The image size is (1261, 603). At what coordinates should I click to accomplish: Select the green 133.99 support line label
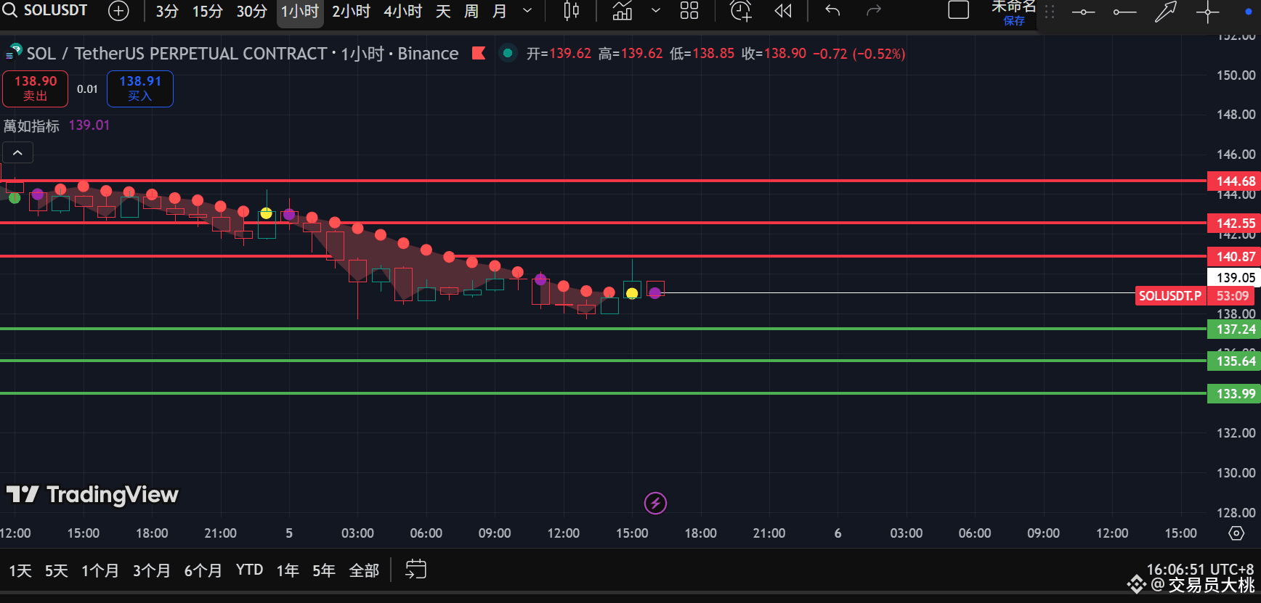coord(1234,393)
